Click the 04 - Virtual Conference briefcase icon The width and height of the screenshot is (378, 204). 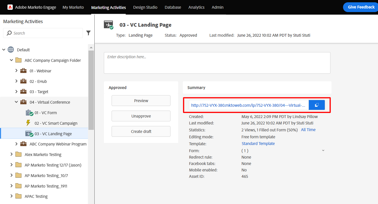click(23, 102)
